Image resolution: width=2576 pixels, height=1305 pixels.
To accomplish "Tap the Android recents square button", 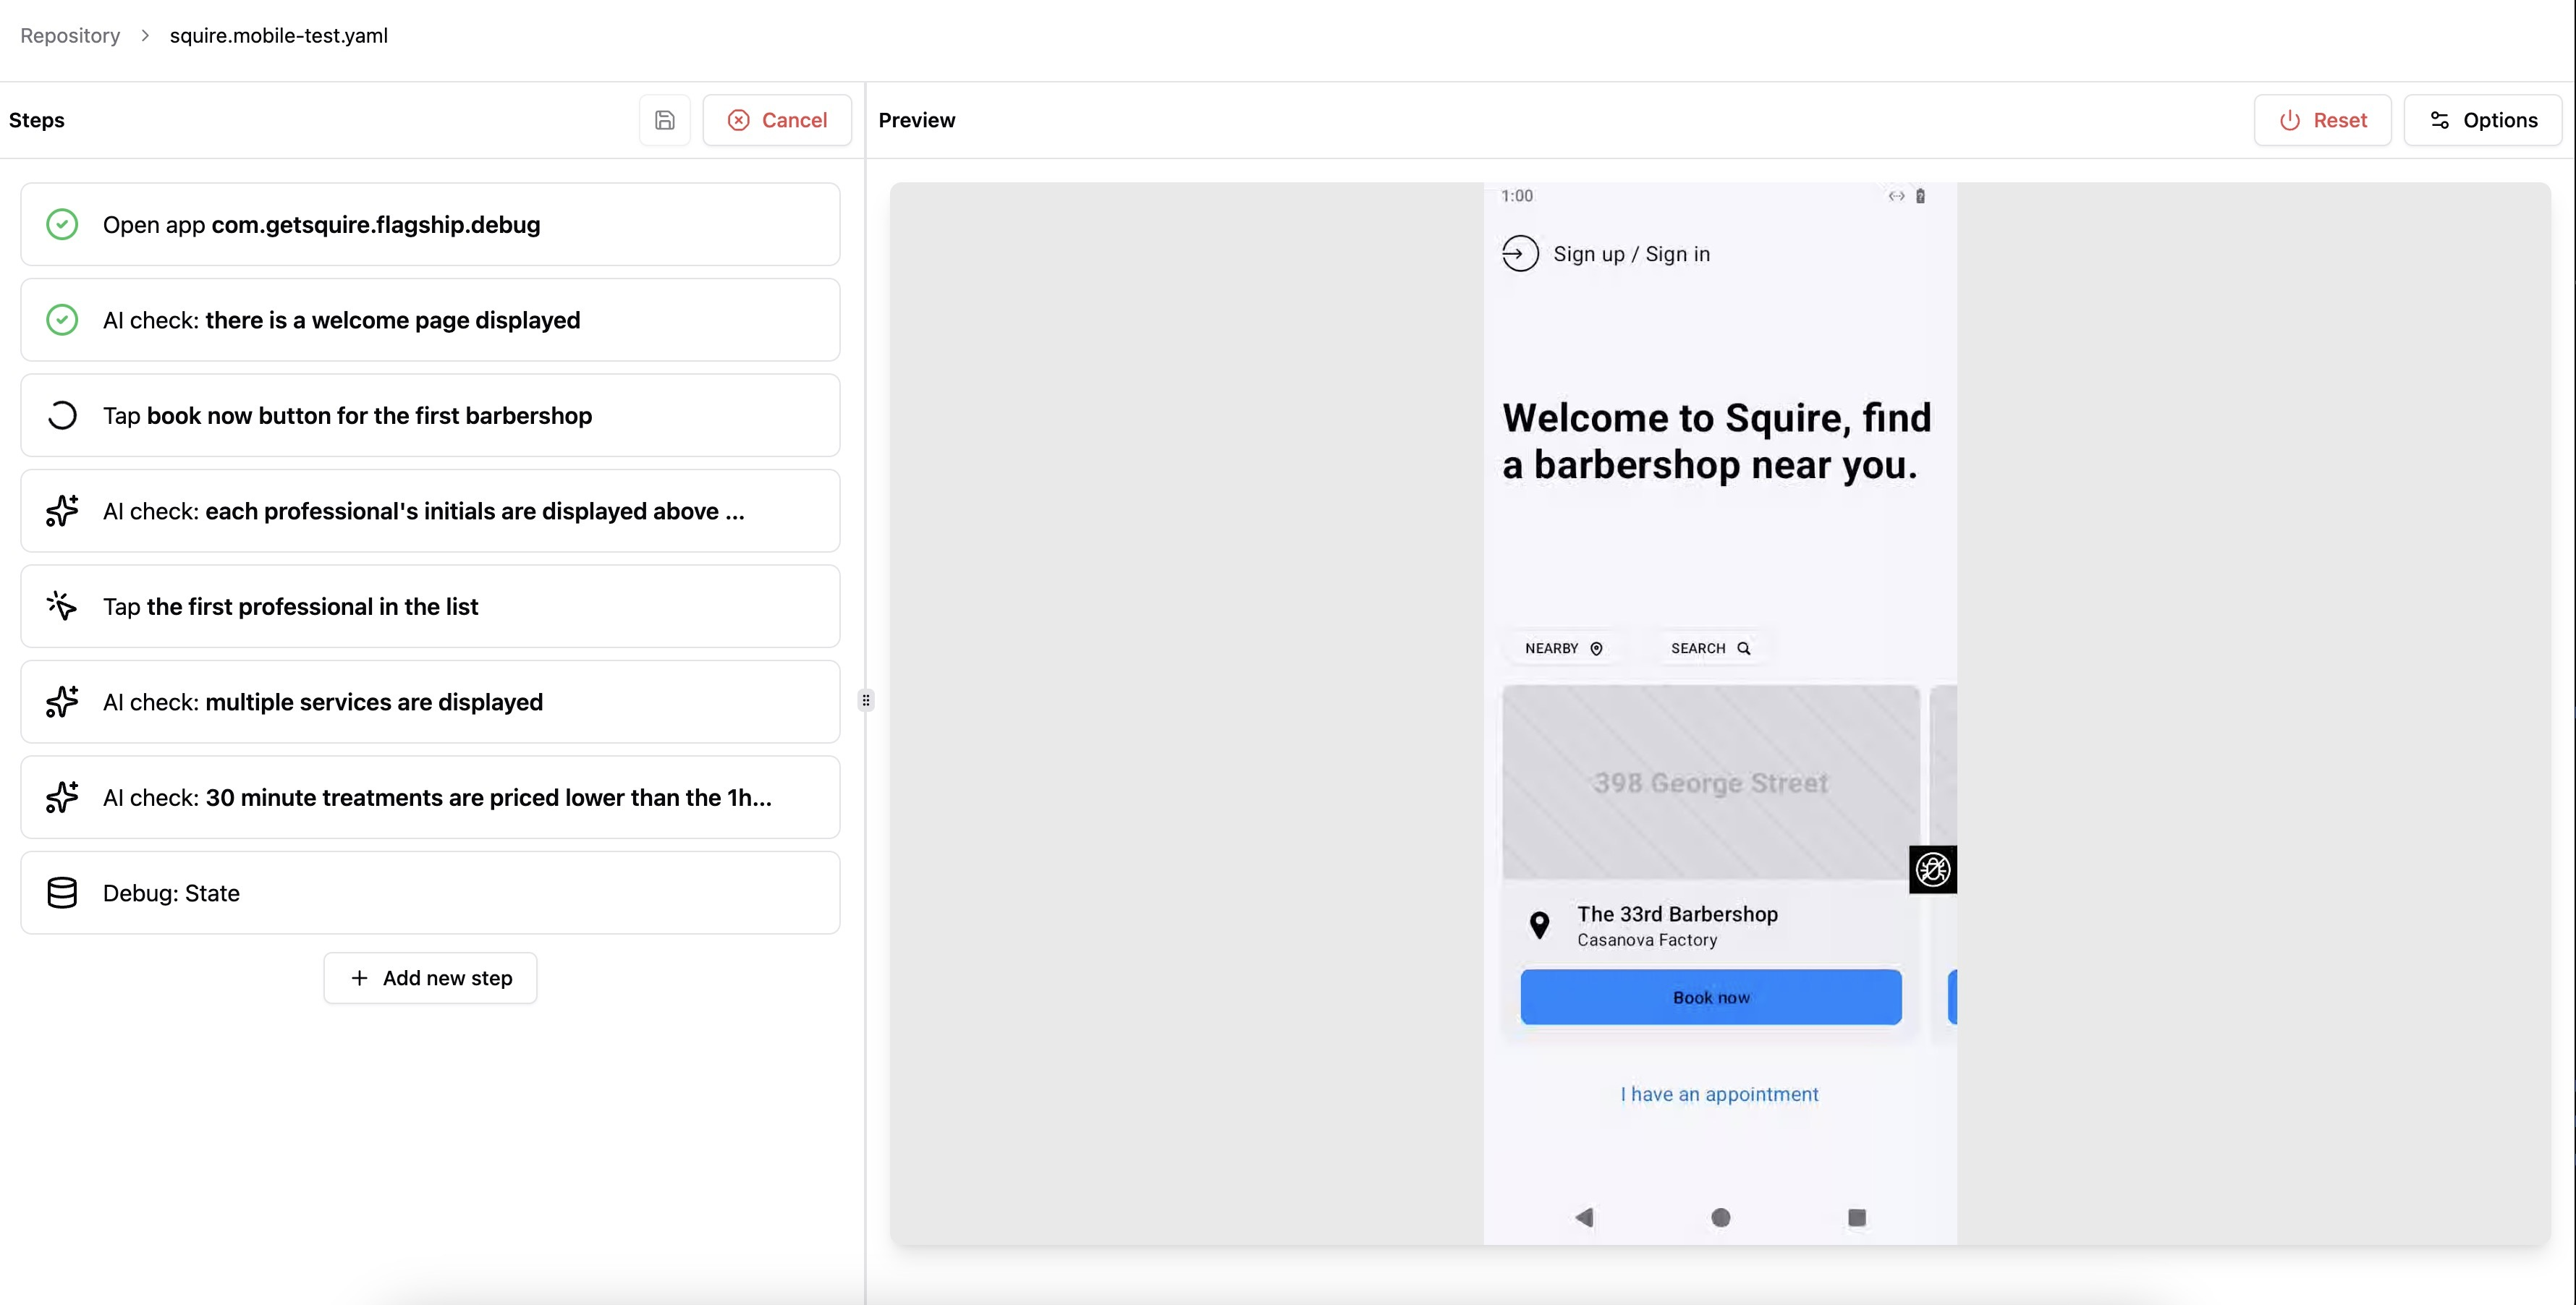I will click(1857, 1217).
